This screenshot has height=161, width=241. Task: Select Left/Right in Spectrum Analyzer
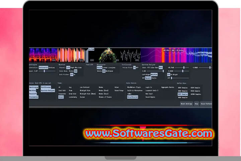coord(146,74)
